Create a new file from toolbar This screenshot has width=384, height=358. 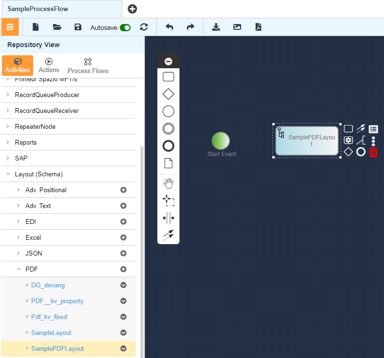36,27
